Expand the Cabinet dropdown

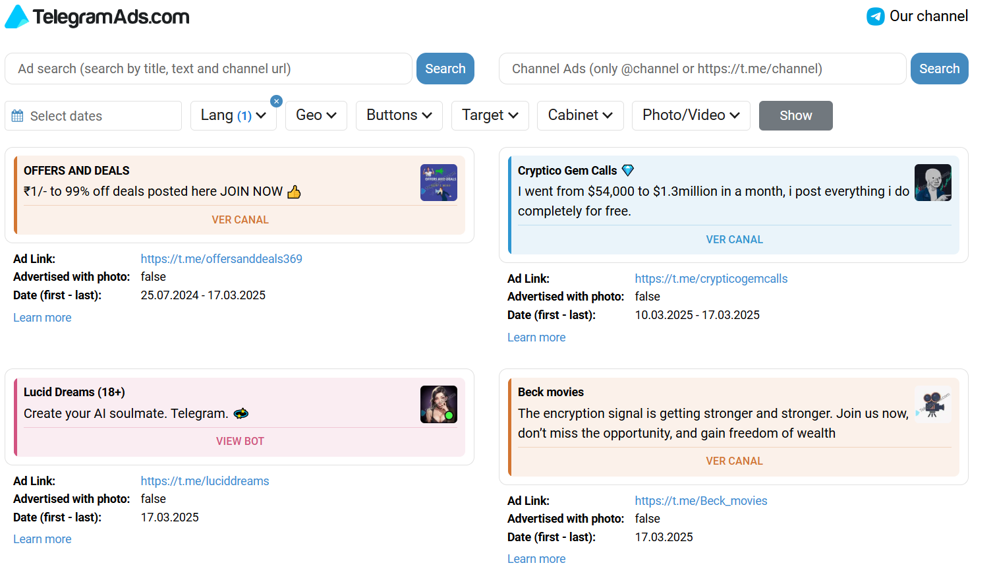(580, 115)
